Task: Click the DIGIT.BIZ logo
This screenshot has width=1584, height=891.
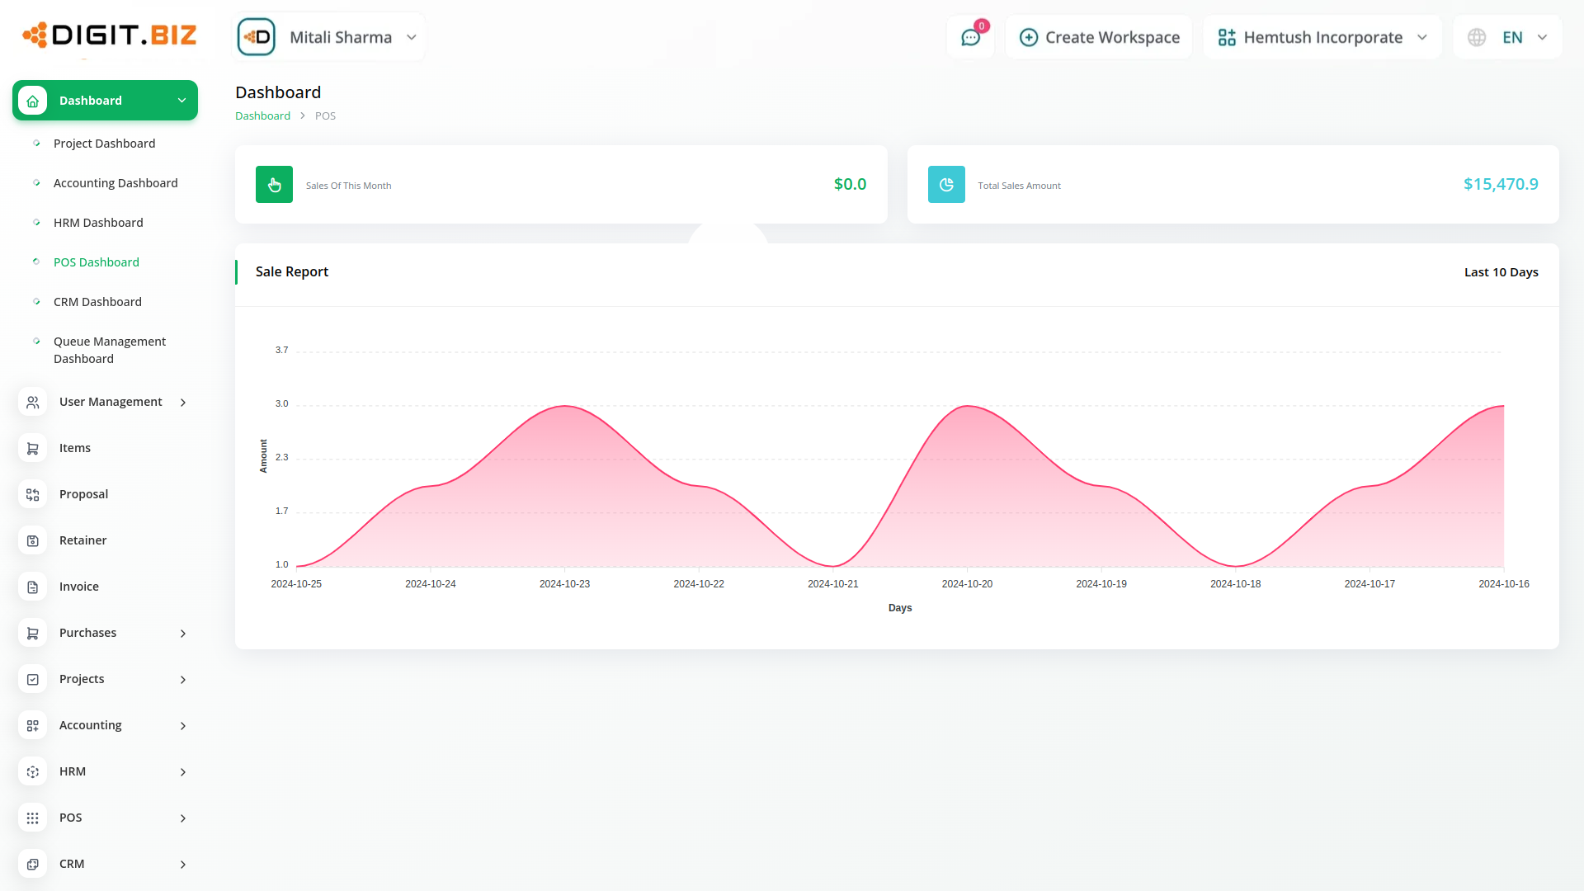Action: tap(110, 35)
